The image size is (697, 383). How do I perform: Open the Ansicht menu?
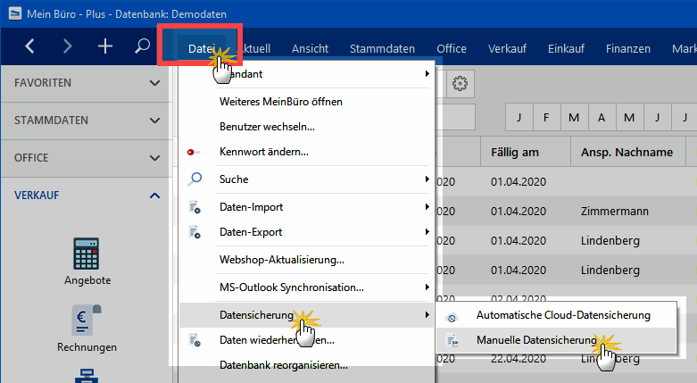click(x=310, y=48)
